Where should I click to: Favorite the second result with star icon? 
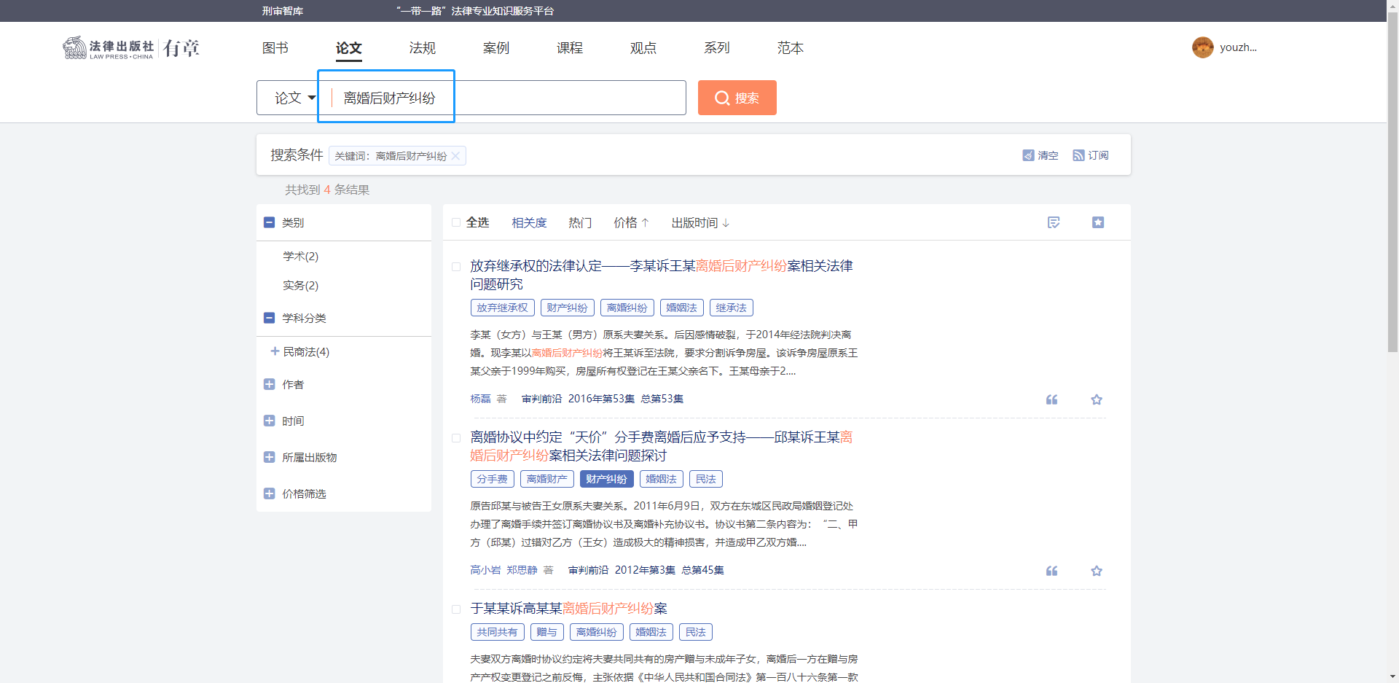pos(1096,571)
